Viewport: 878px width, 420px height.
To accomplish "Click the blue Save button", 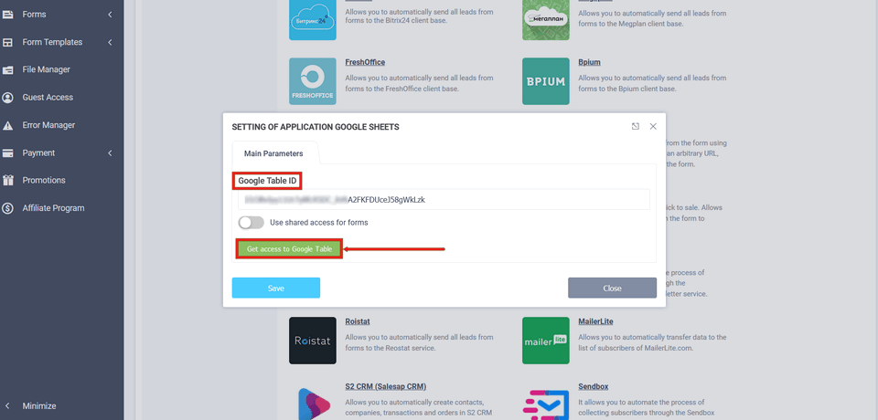I will (x=275, y=288).
